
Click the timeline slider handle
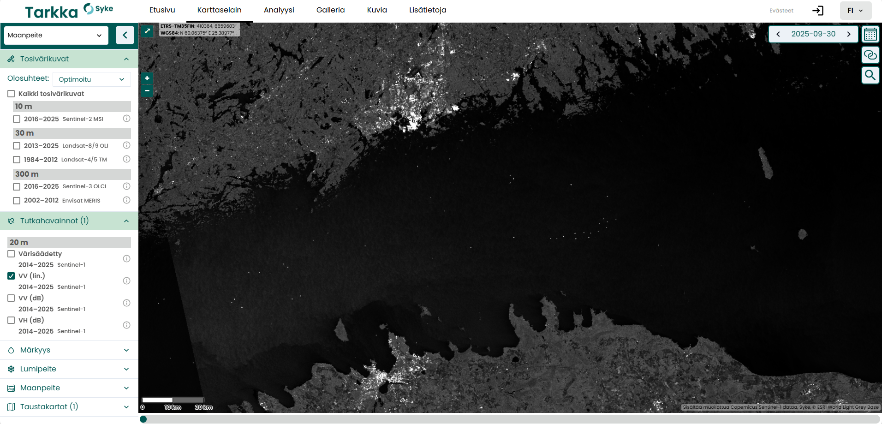143,419
